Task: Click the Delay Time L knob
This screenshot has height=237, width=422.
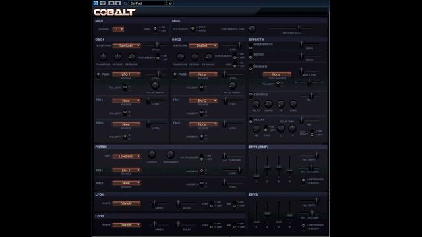Action: pyautogui.click(x=281, y=129)
